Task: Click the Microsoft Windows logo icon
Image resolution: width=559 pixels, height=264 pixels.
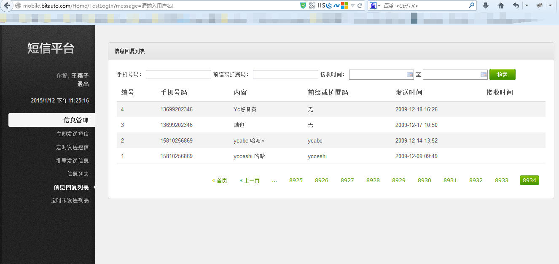Action: click(x=344, y=5)
